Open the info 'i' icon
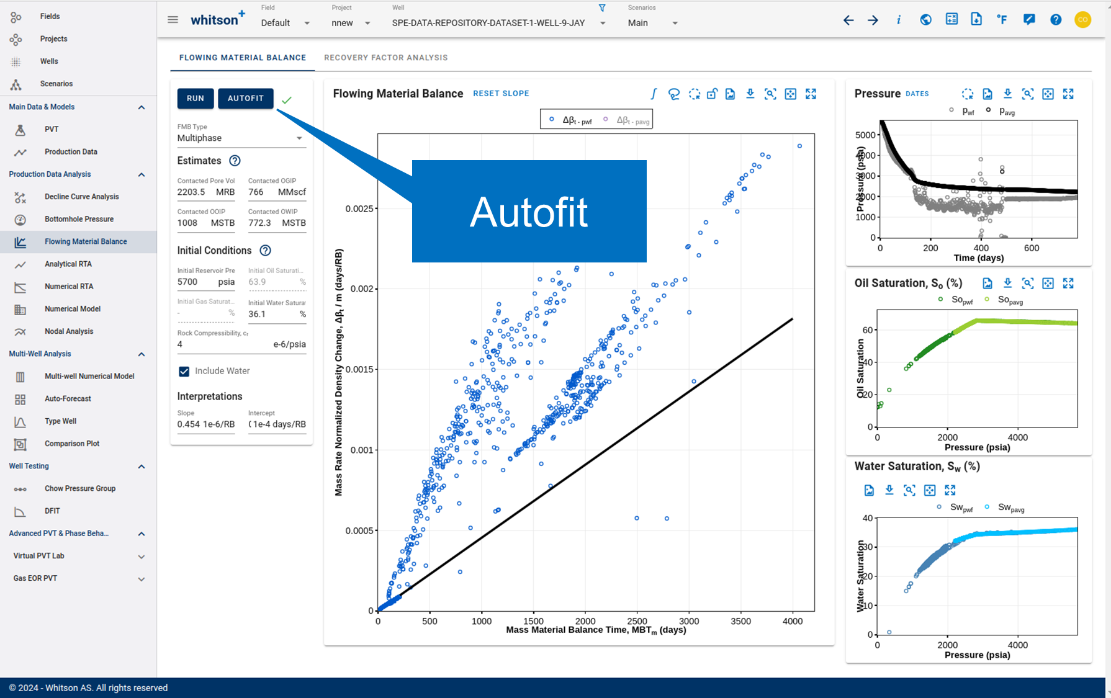The height and width of the screenshot is (698, 1111). point(899,20)
